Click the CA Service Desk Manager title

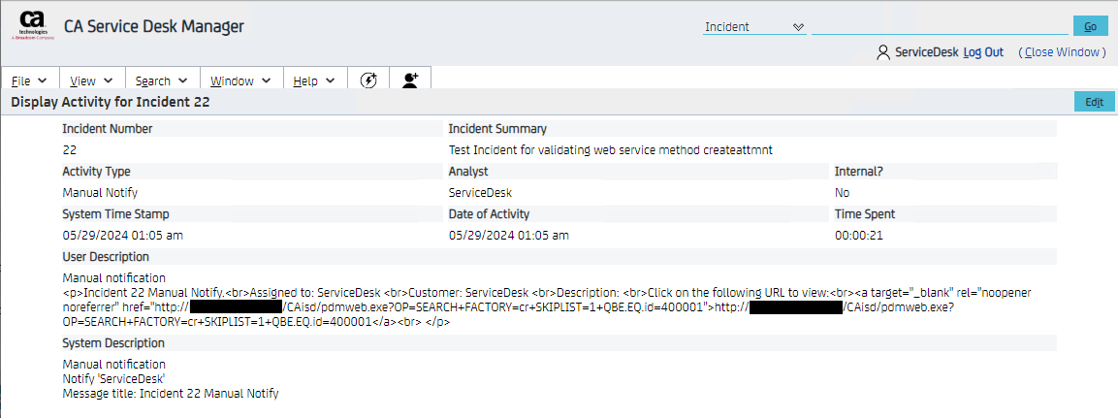click(x=154, y=26)
